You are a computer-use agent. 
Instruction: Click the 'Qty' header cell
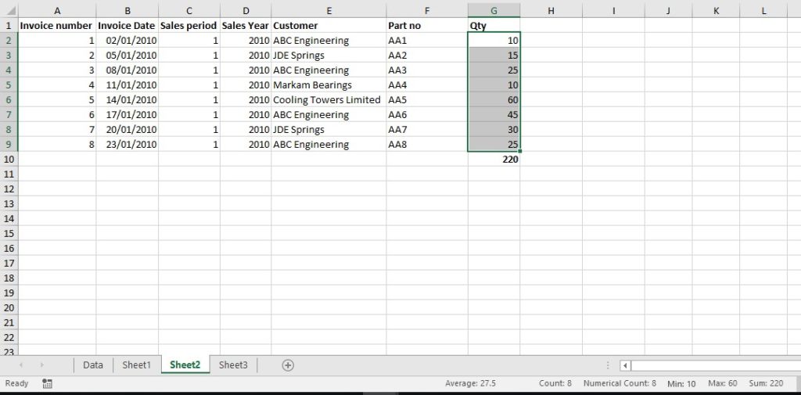[x=494, y=26]
